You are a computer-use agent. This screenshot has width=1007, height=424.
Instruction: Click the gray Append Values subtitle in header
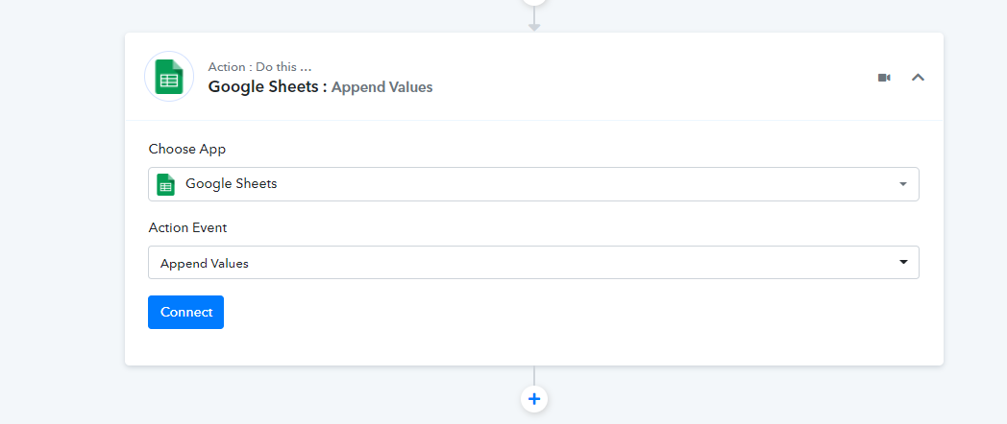382,87
